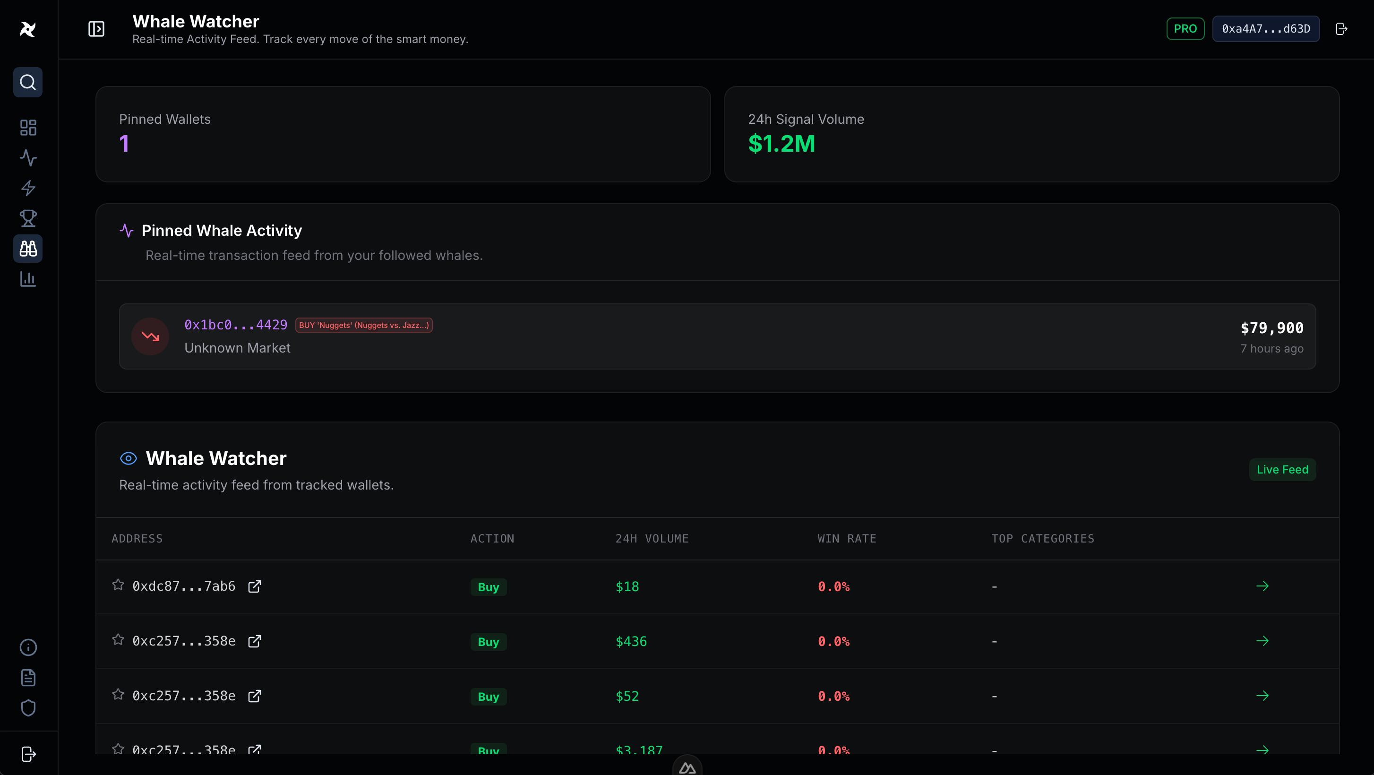The image size is (1374, 775).
Task: Open external link for wallet 0xdc87...7ab6
Action: point(254,586)
